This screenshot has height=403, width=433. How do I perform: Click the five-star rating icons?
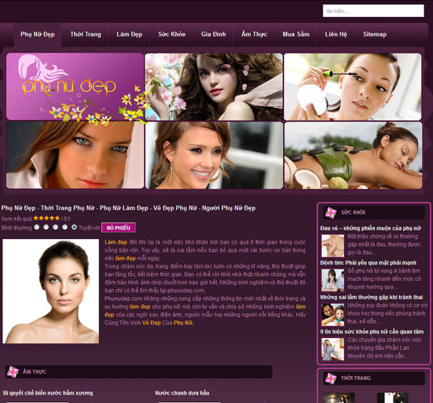[x=46, y=218]
